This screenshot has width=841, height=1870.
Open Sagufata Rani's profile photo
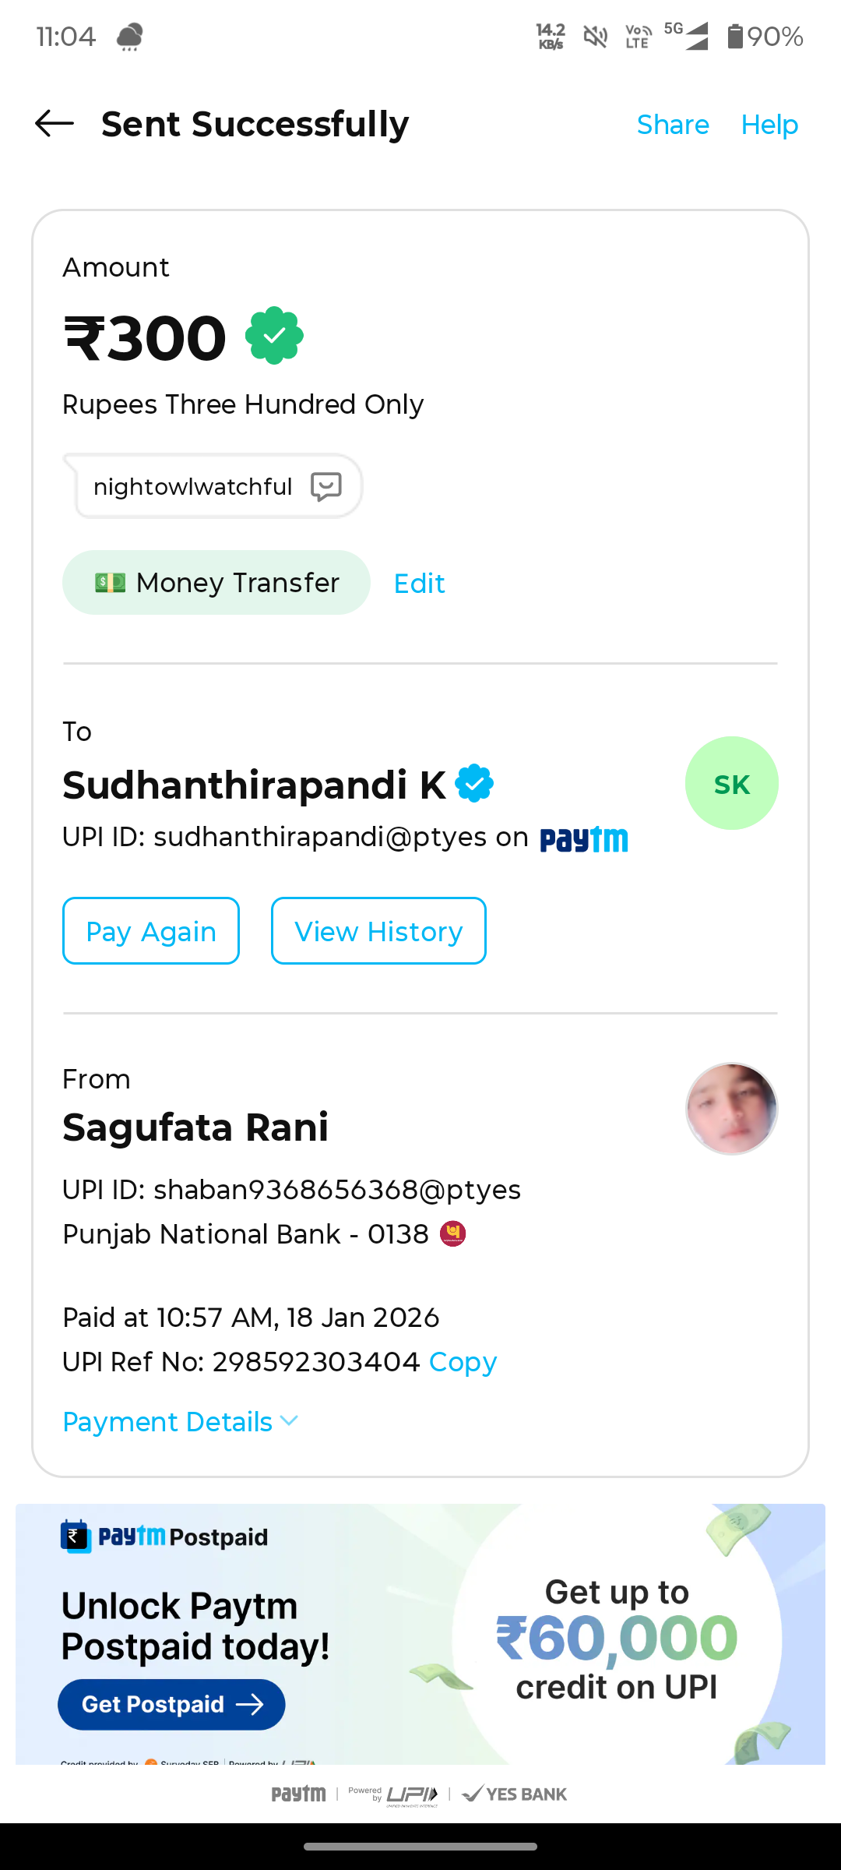[x=732, y=1109]
